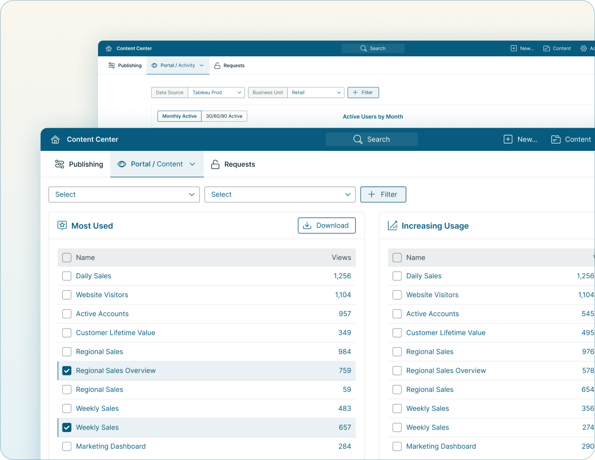Open the first Select dropdown

[x=123, y=194]
